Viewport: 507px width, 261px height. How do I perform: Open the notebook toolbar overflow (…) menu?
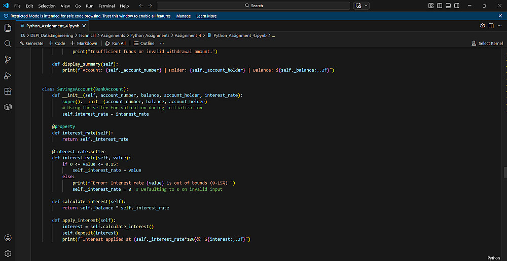click(x=162, y=43)
